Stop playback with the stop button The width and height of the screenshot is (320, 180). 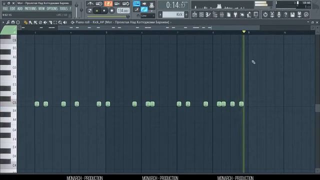coord(104,10)
